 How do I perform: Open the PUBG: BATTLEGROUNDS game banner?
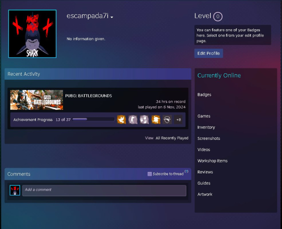36,100
